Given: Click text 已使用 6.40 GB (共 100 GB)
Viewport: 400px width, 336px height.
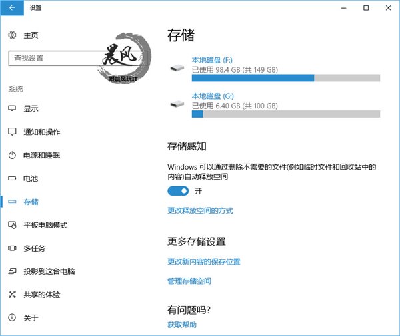Looking at the screenshot, I should click(235, 106).
